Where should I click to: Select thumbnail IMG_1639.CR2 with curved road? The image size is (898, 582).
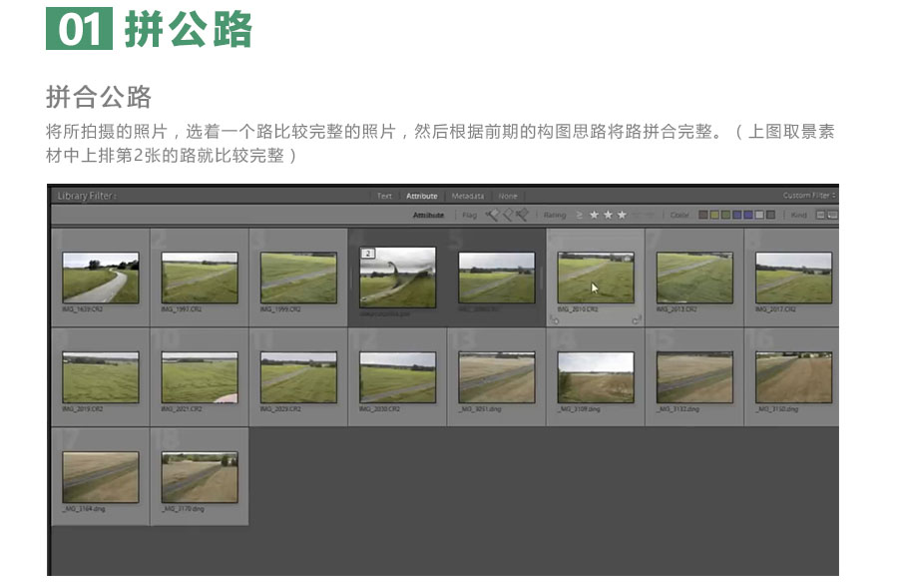pyautogui.click(x=100, y=278)
